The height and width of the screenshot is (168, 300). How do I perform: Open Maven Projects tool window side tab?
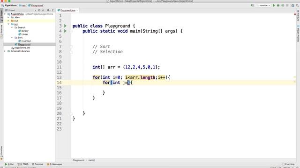[x=298, y=34]
